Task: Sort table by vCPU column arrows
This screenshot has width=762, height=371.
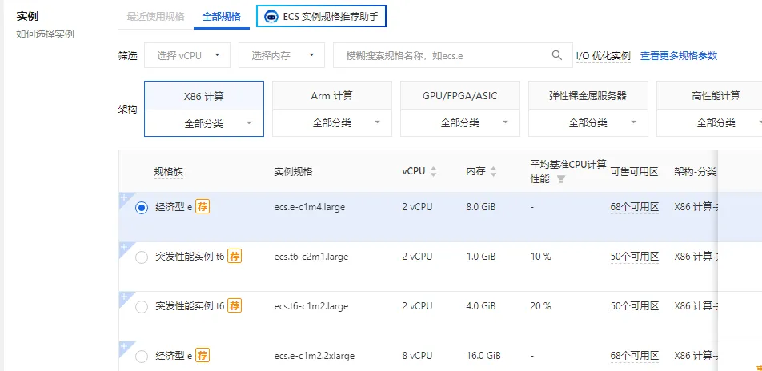Action: click(x=434, y=171)
